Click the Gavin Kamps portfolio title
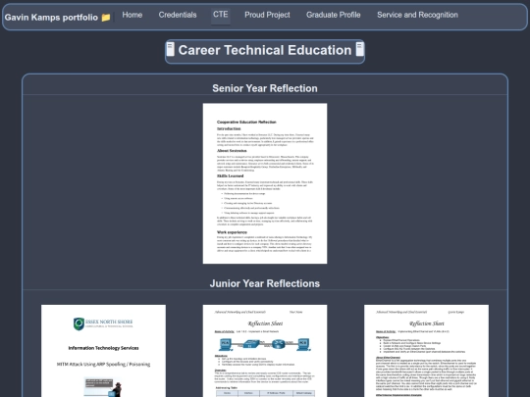Viewport: 530px width, 397px height. (x=51, y=18)
